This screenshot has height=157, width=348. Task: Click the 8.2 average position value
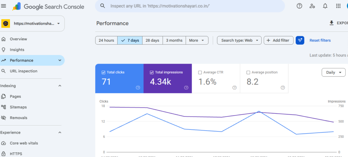[x=253, y=82]
